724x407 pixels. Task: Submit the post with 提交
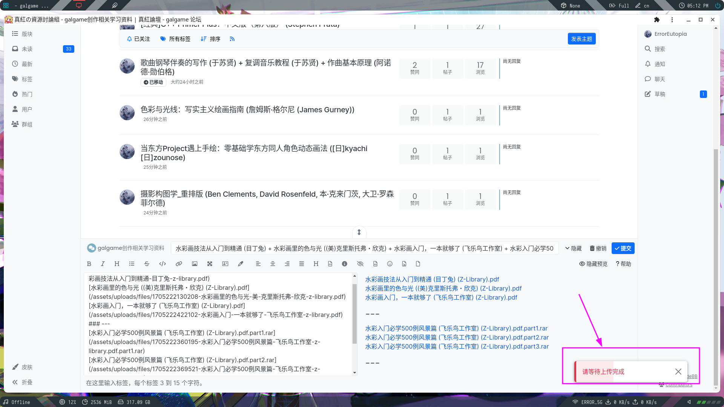[623, 248]
